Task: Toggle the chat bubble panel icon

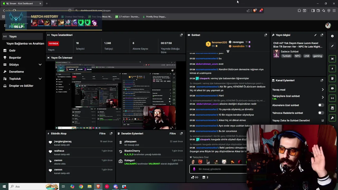Action: (332, 88)
